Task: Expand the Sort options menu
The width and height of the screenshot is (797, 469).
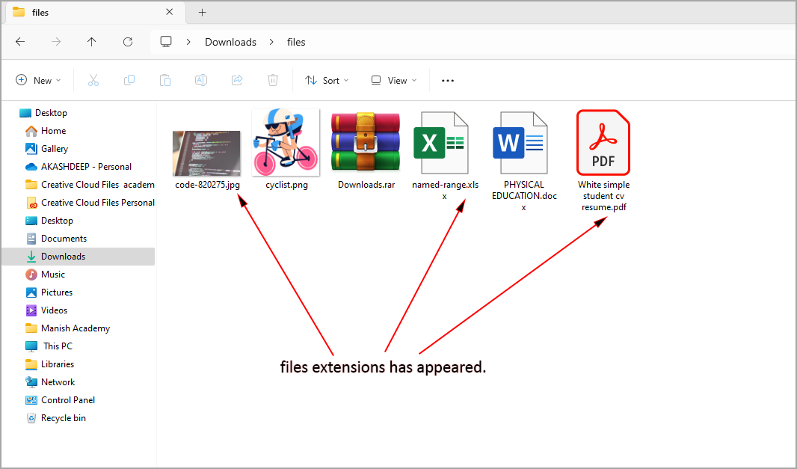Action: pyautogui.click(x=327, y=80)
